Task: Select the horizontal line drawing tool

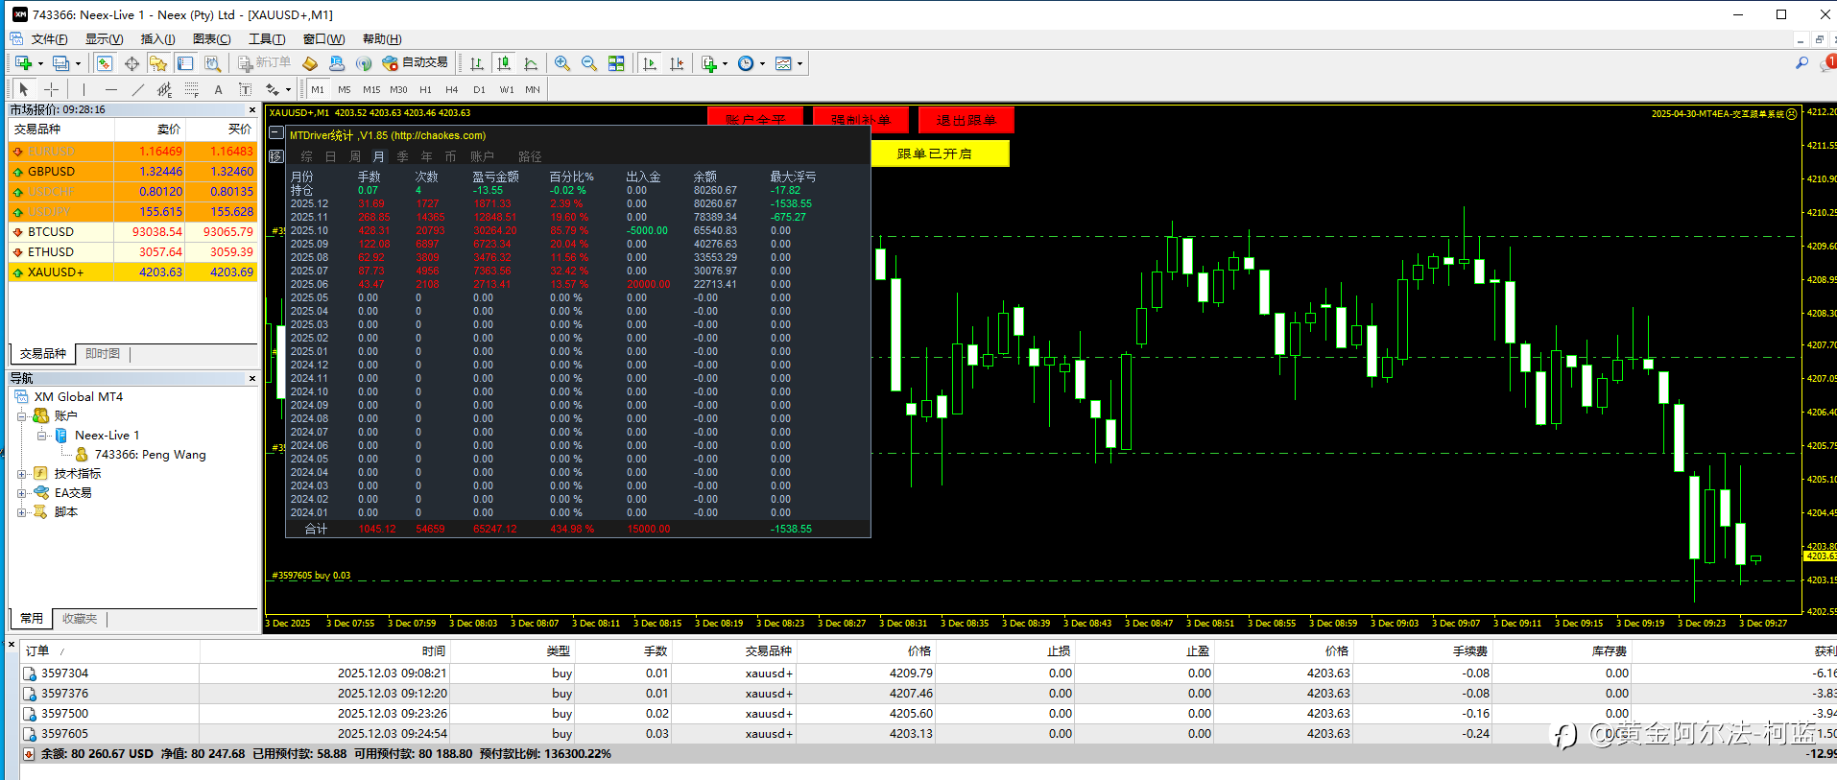Action: tap(111, 89)
